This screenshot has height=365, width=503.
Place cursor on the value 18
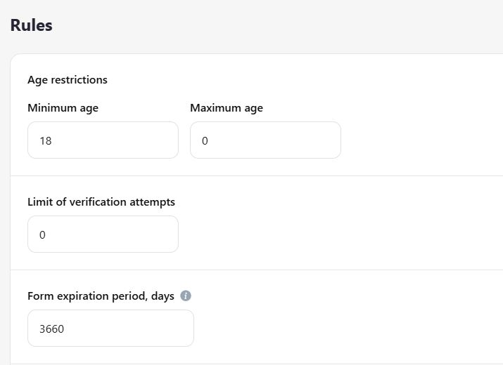pos(46,141)
